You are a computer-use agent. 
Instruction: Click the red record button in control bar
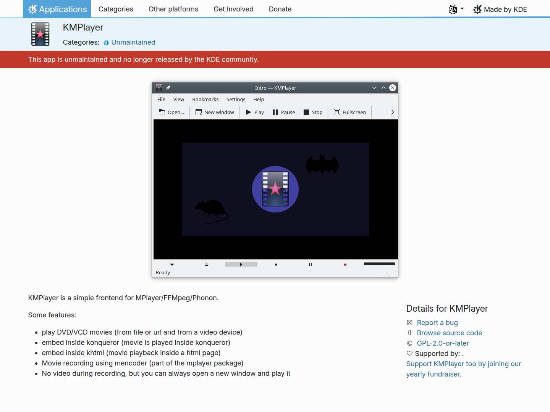(345, 264)
